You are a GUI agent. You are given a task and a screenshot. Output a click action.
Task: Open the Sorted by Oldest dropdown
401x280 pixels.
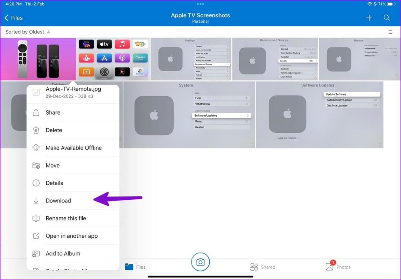pos(27,32)
